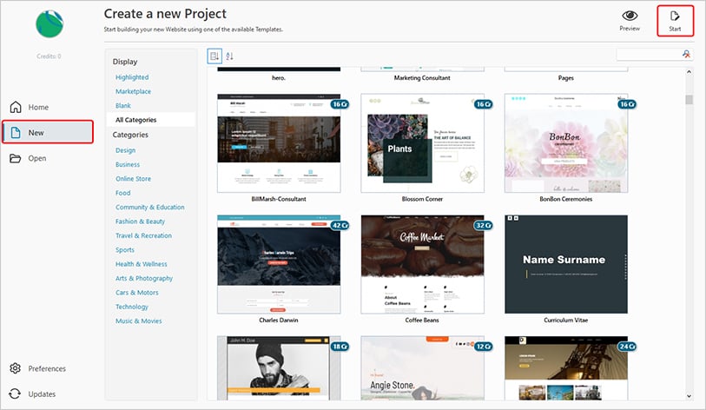
Task: Filter by Fashion & Beauty category
Action: 140,222
